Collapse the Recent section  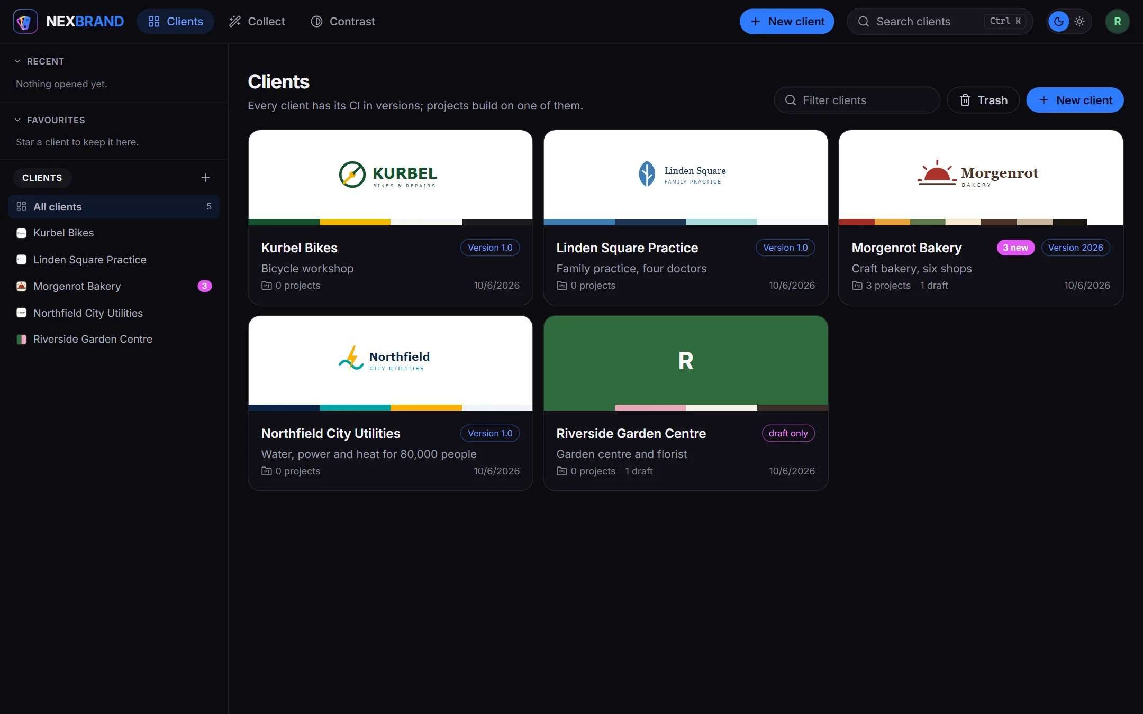tap(40, 61)
